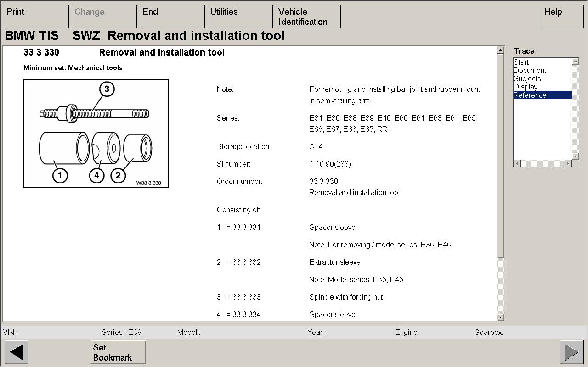588x367 pixels.
Task: Click the 'Model :' status bar field
Action: (189, 332)
